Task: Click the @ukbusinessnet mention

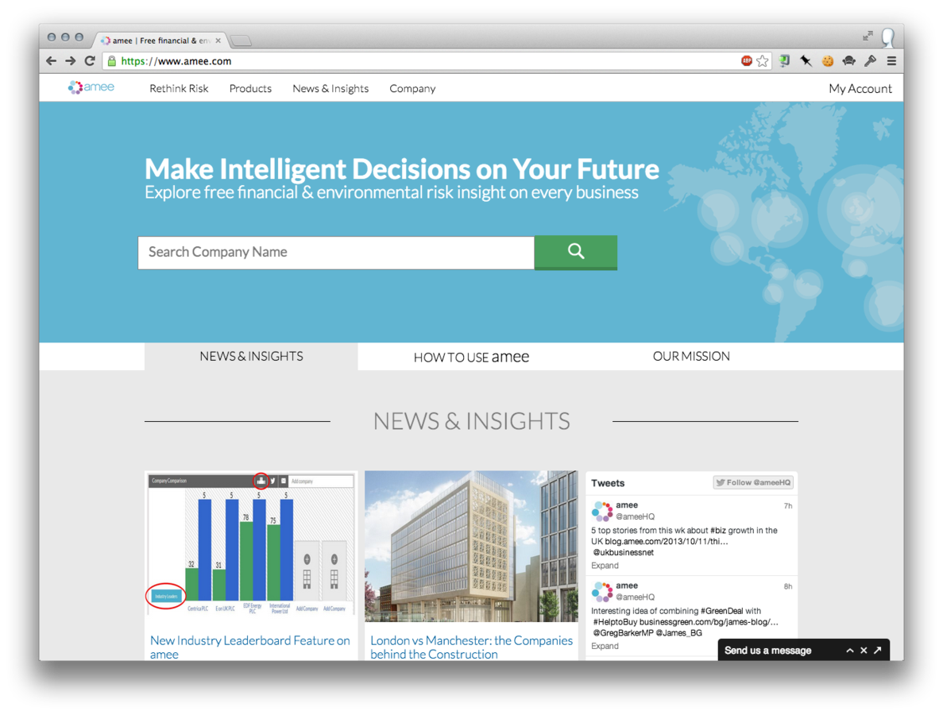Action: click(x=623, y=552)
